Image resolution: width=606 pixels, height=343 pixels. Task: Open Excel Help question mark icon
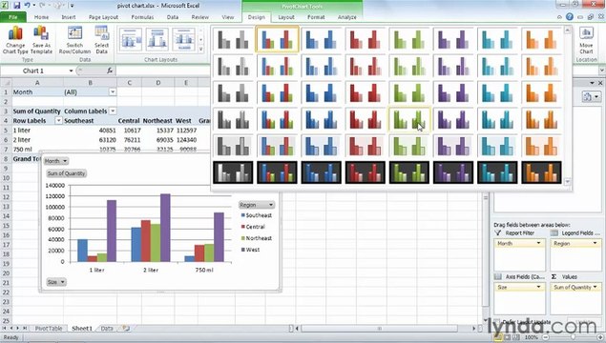pyautogui.click(x=570, y=17)
